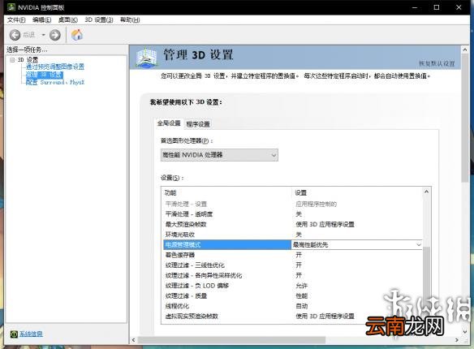
Task: Click the main panel scroll-up arrow
Action: 465,50
